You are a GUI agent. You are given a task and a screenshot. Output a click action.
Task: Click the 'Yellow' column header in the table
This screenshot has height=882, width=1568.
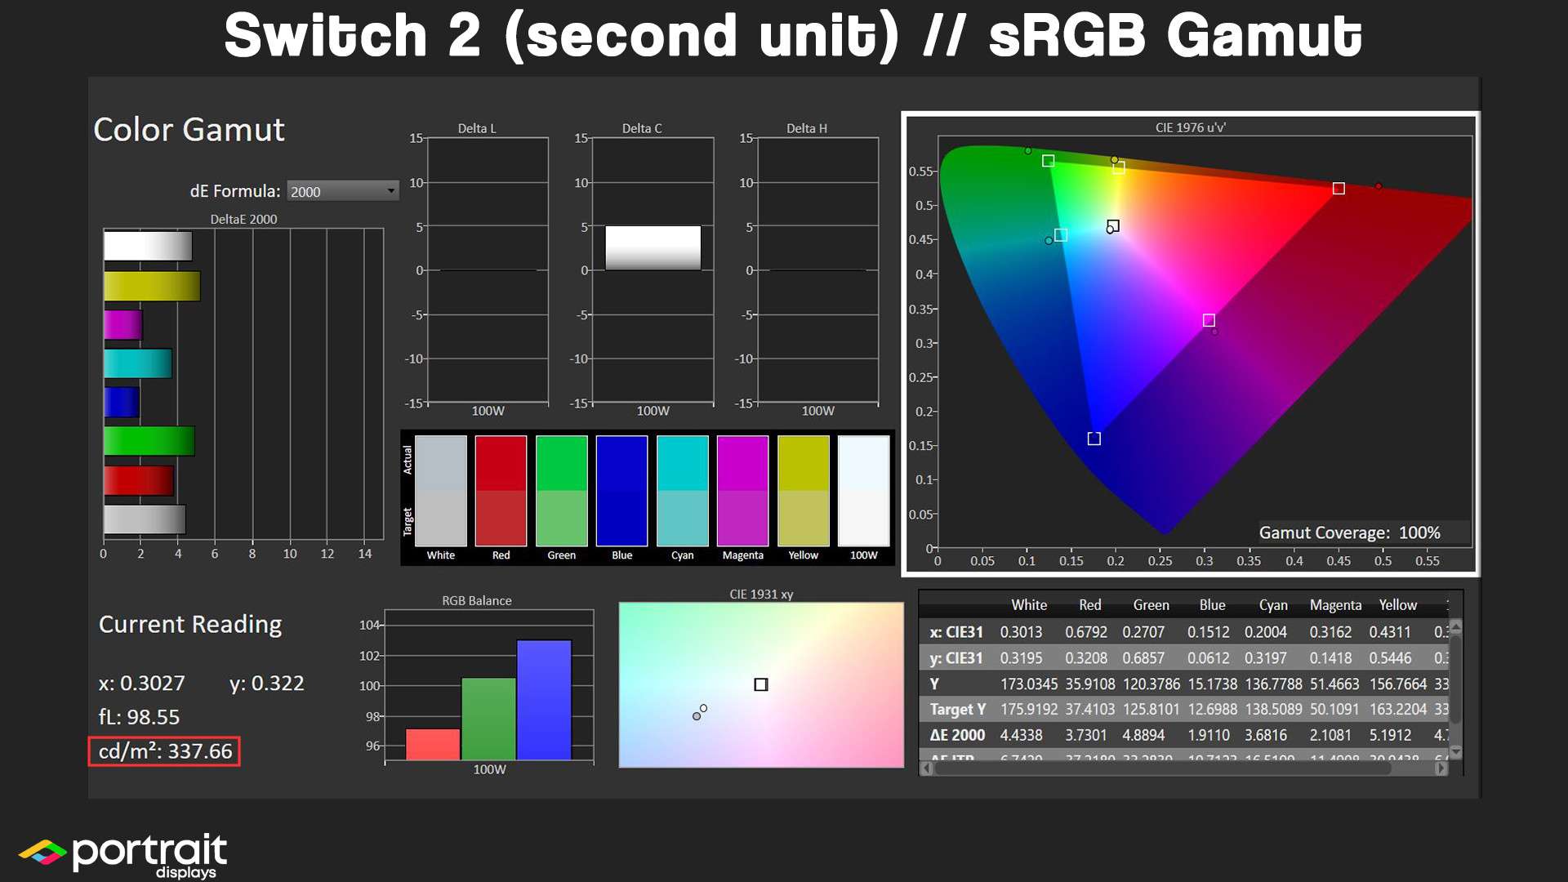[x=1398, y=605]
